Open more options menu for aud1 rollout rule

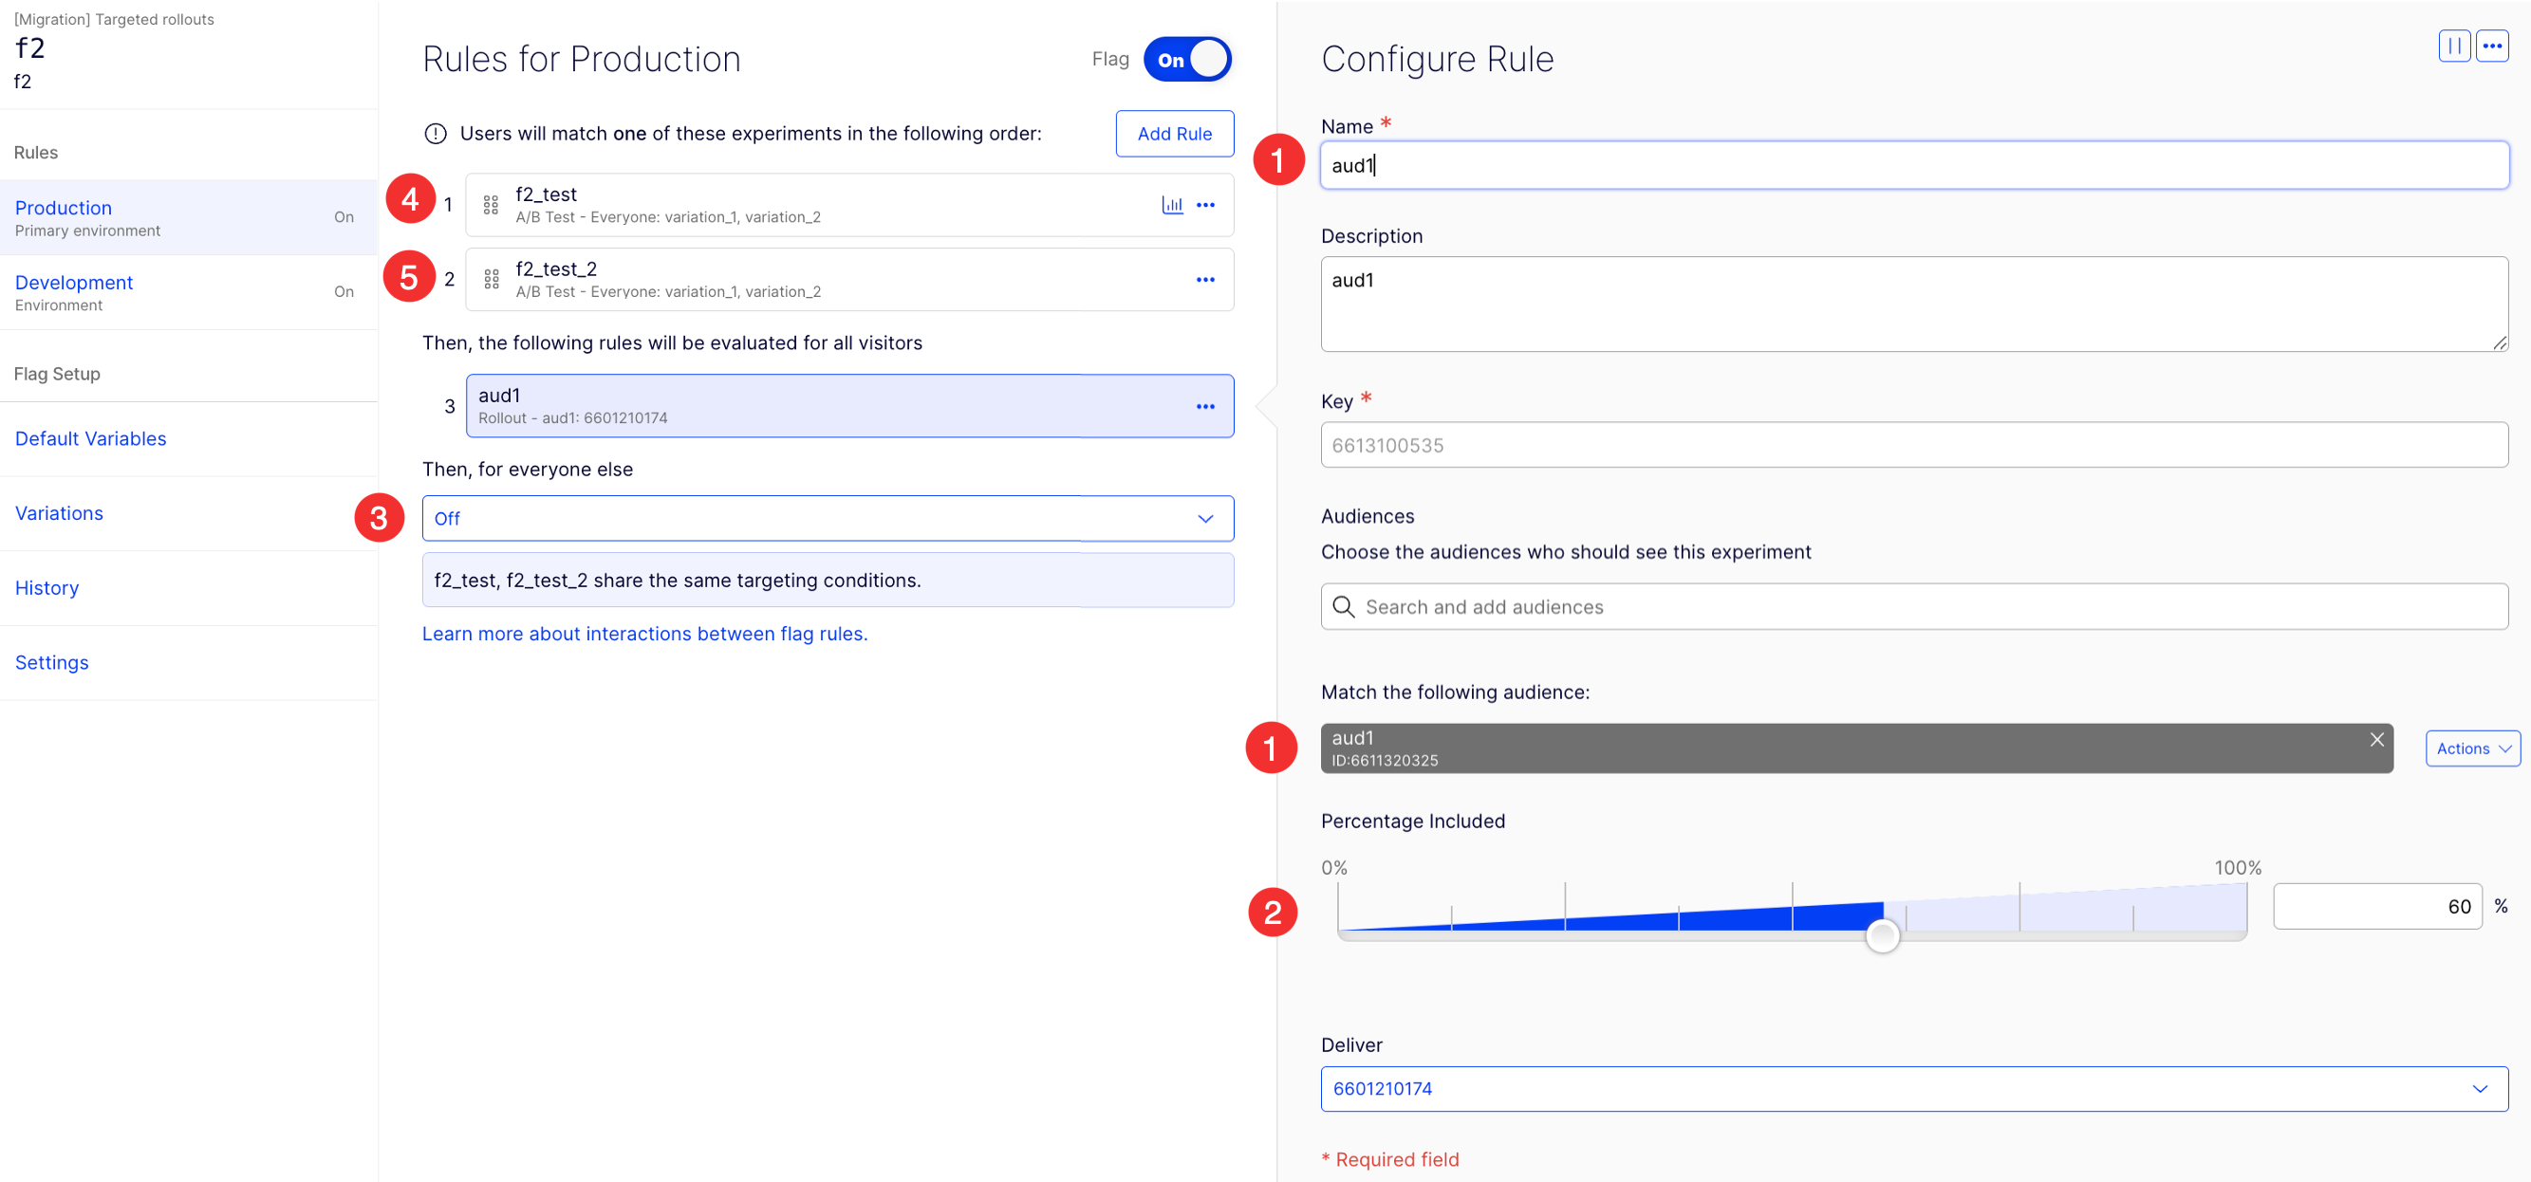1205,406
